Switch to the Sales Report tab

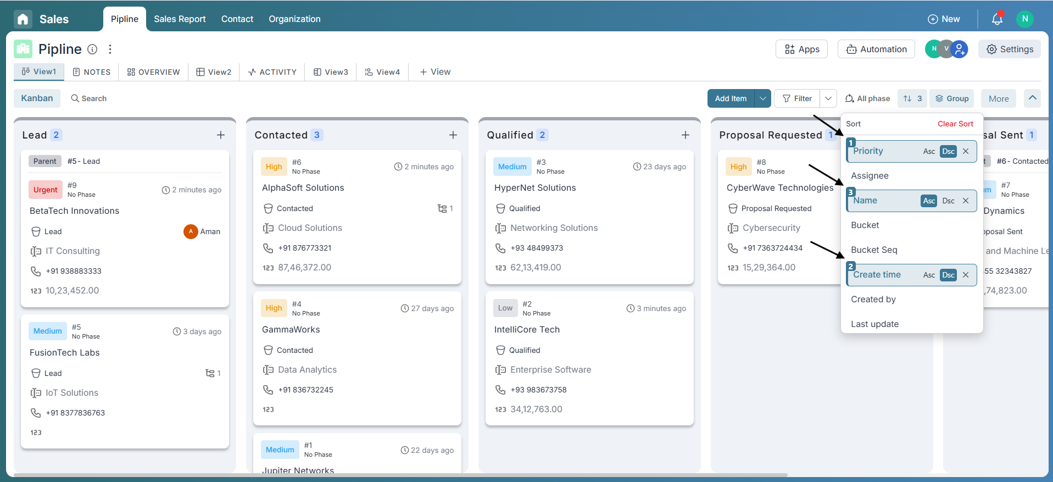pos(180,19)
